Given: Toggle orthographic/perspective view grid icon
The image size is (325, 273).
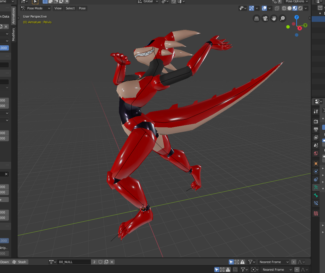Looking at the screenshot, I should click(256, 18).
